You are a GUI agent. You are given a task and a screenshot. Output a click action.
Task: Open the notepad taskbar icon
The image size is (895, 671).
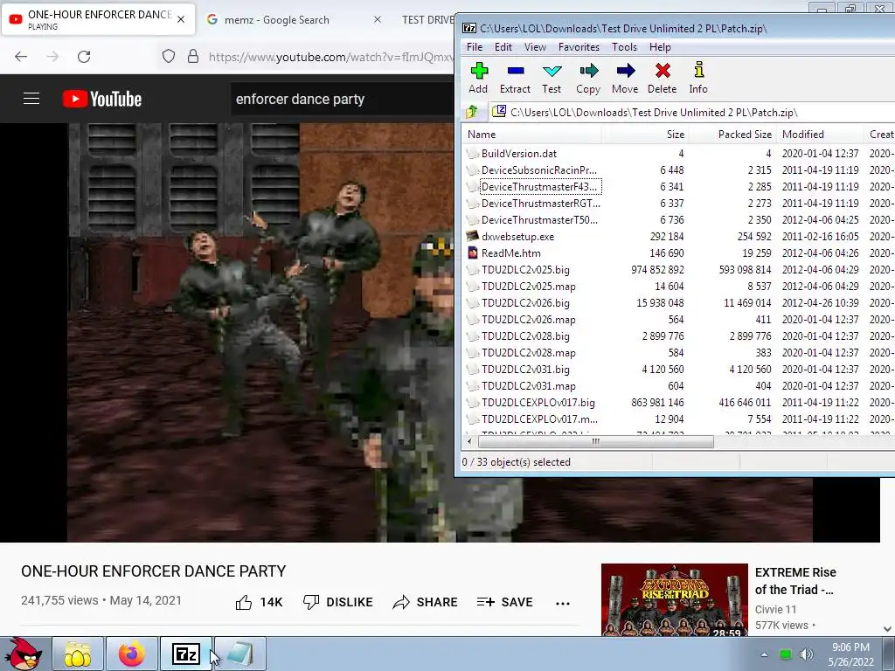(x=240, y=654)
